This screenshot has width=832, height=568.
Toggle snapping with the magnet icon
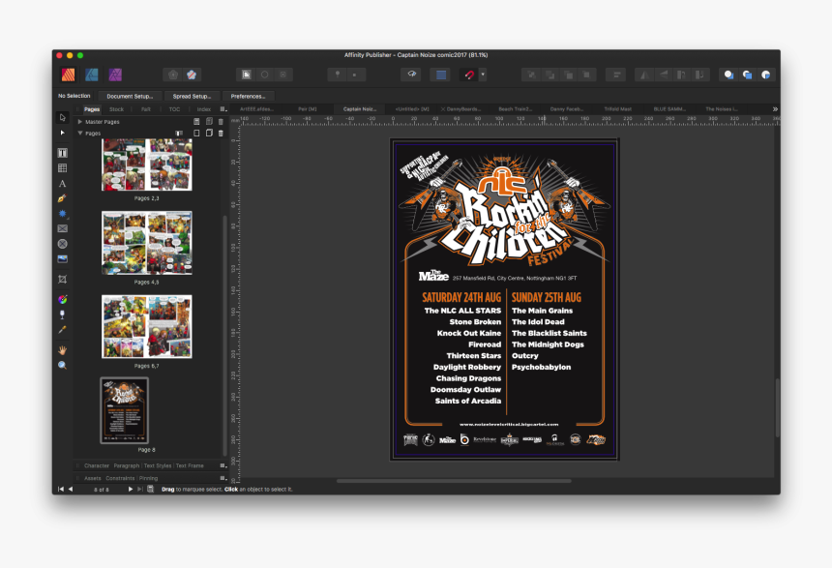click(469, 75)
